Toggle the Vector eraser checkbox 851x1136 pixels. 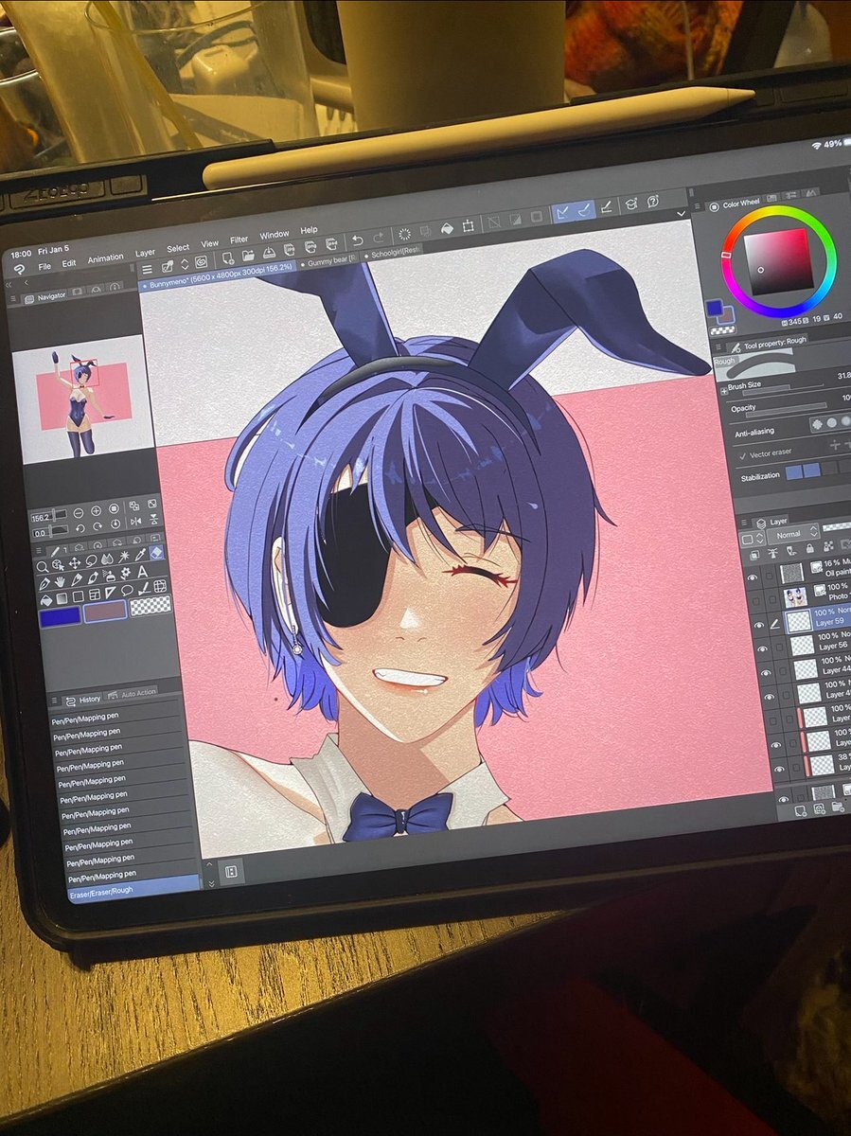pos(742,457)
